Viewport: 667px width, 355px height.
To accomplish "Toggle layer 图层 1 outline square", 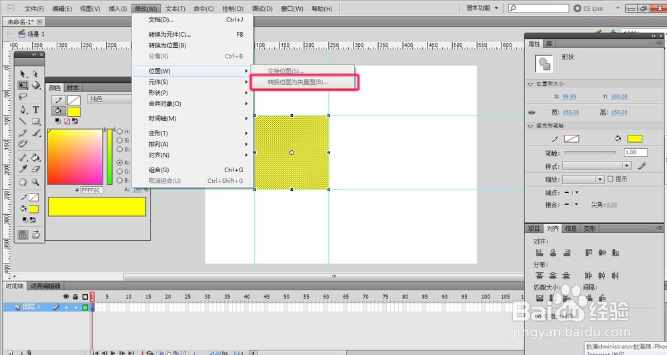I will pos(85,307).
